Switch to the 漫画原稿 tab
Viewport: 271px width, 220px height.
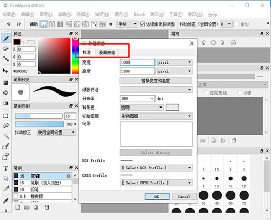tap(107, 53)
